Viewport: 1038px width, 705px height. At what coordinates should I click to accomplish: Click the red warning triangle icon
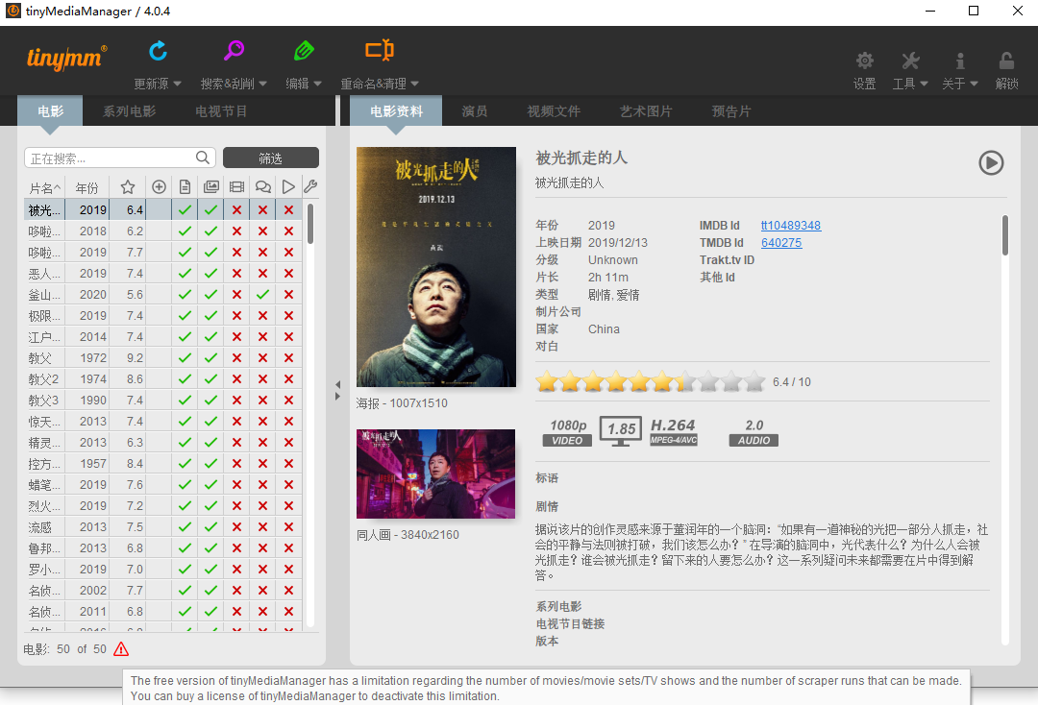tap(121, 649)
